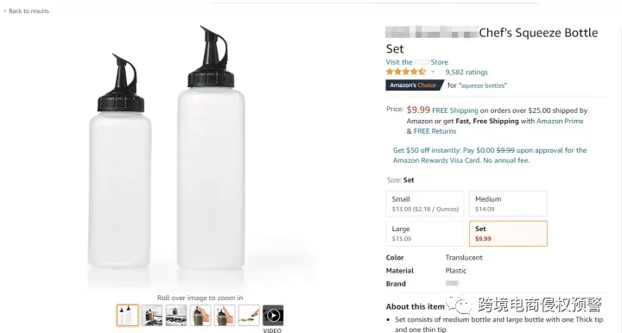Select the first two-bottle thumbnail
This screenshot has height=333, width=622.
127,315
